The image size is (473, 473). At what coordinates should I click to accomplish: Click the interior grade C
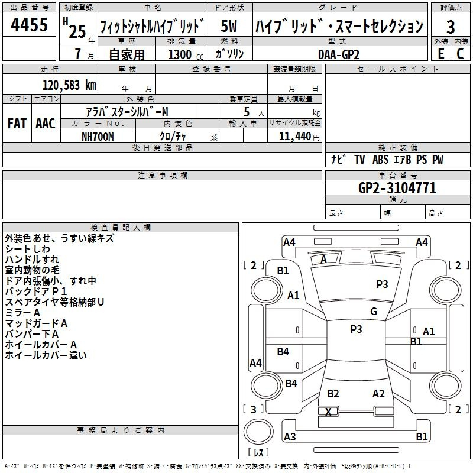click(460, 54)
